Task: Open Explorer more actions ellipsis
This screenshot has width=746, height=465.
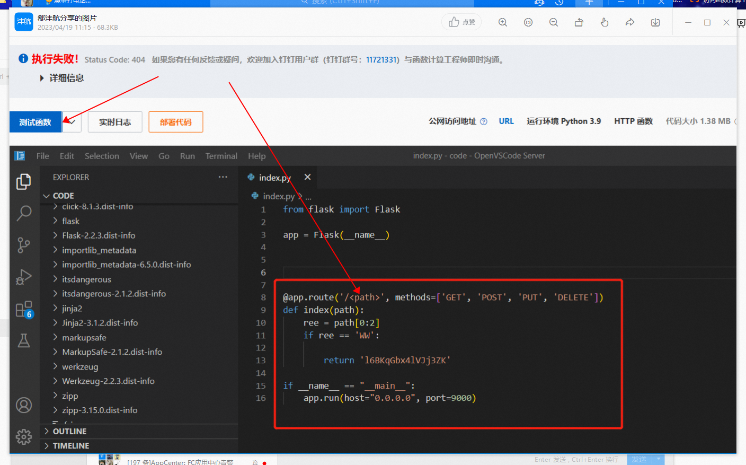Action: [x=223, y=177]
